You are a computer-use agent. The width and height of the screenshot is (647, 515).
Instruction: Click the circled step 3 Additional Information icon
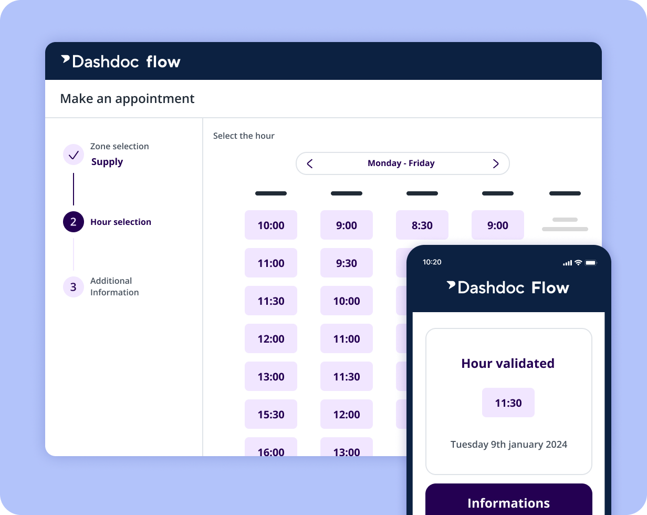click(73, 287)
